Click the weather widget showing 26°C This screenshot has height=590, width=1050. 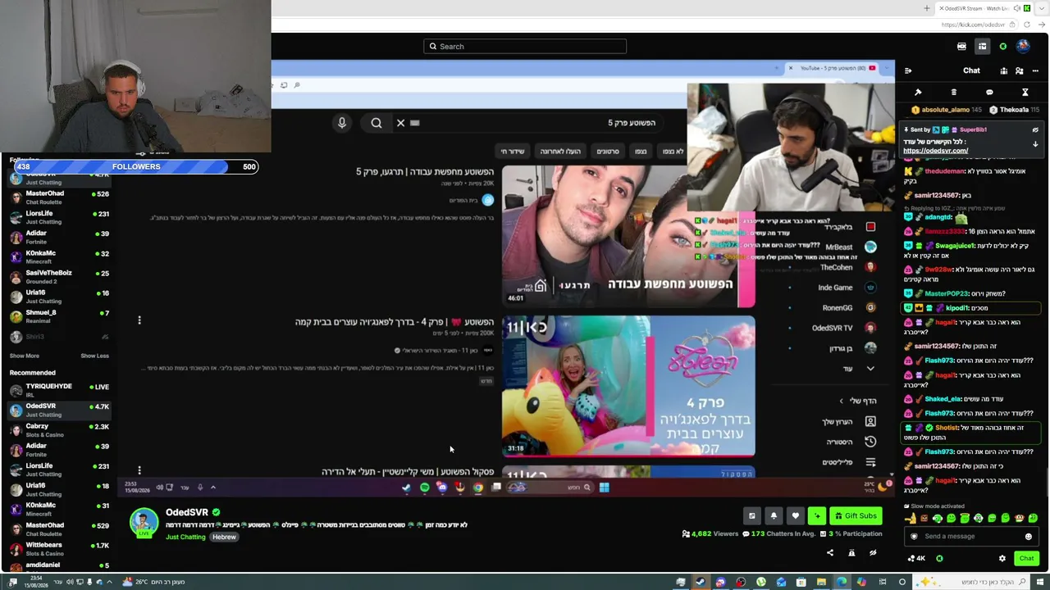[154, 582]
